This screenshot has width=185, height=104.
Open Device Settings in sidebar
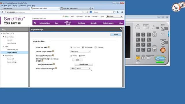click(x=12, y=62)
